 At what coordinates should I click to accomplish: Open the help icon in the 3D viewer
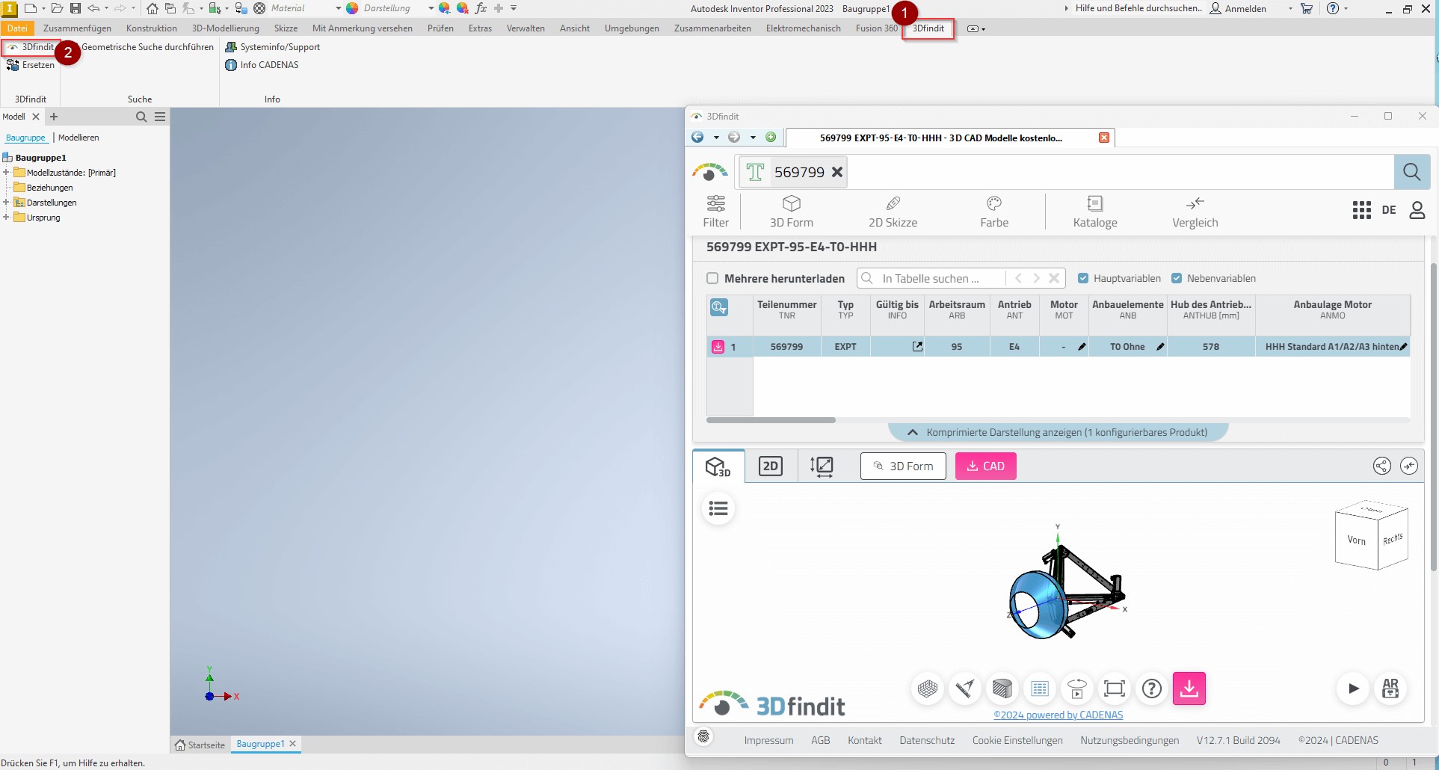(x=1152, y=689)
